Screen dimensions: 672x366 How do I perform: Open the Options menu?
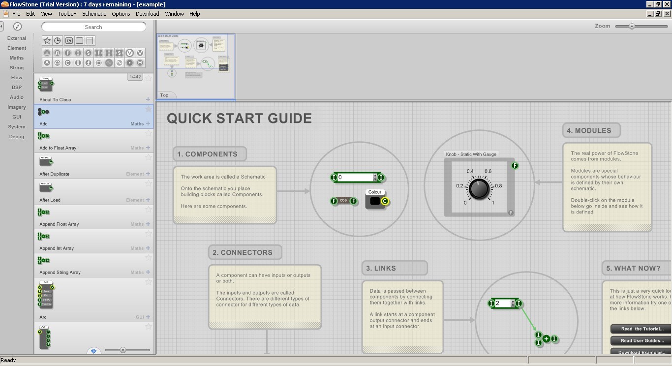[x=121, y=14]
